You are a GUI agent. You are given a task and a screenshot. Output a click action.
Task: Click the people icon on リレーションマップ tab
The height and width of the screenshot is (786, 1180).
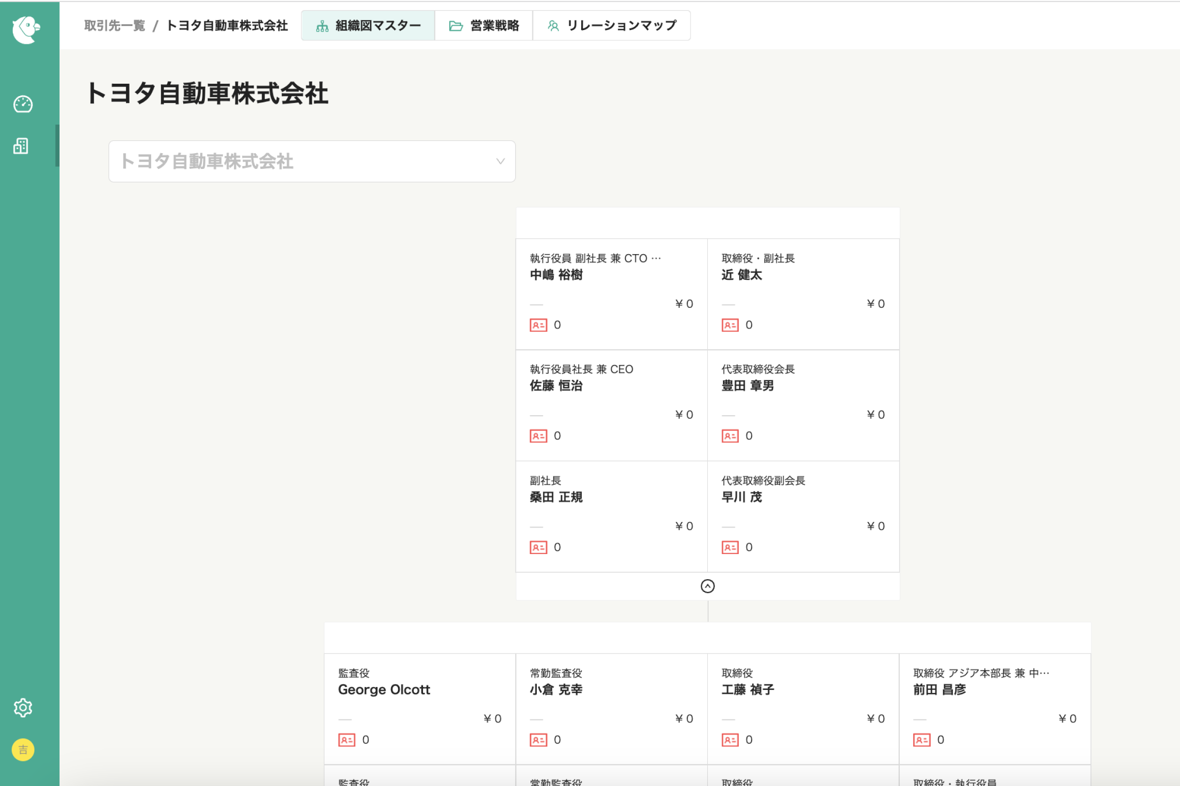554,26
